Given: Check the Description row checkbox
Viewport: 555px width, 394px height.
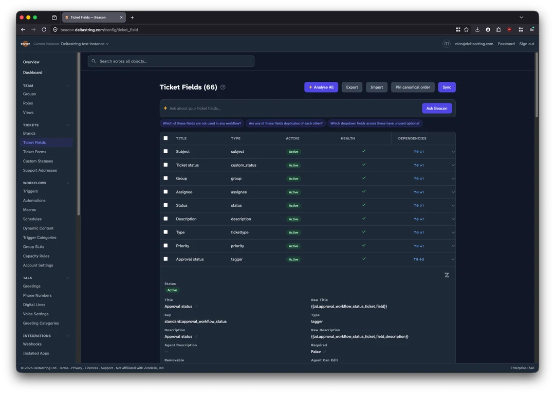Looking at the screenshot, I should pos(165,219).
